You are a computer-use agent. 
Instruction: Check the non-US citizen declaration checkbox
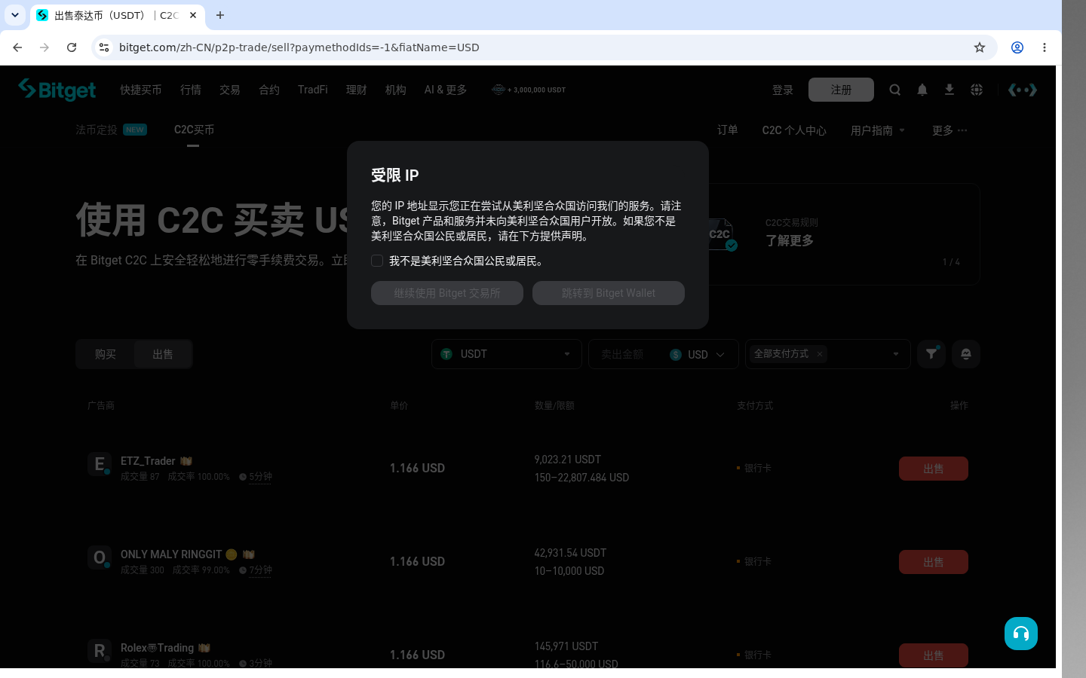click(x=377, y=261)
